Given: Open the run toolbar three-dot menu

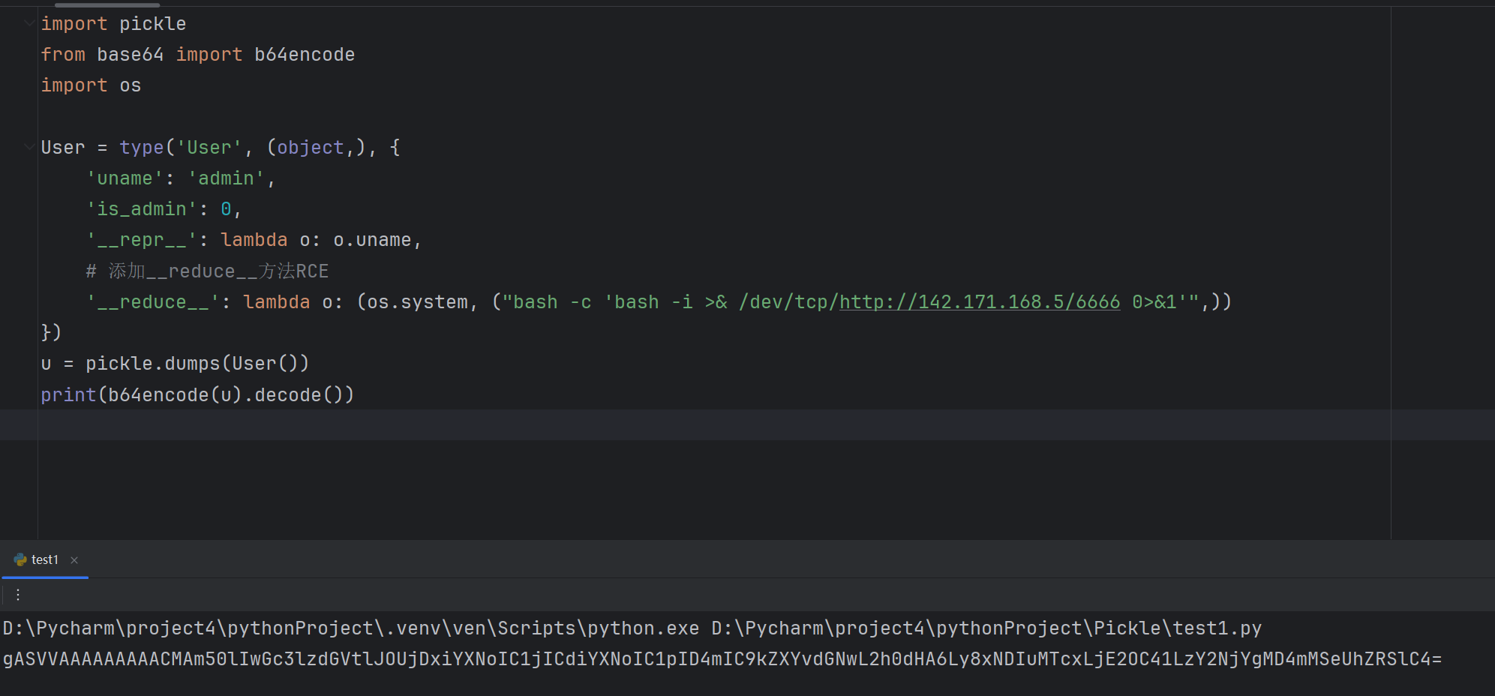Looking at the screenshot, I should pos(18,595).
